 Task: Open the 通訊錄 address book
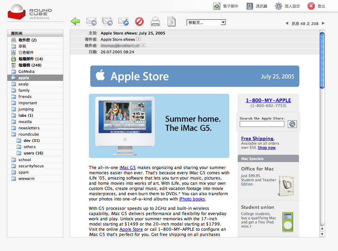[x=257, y=6]
